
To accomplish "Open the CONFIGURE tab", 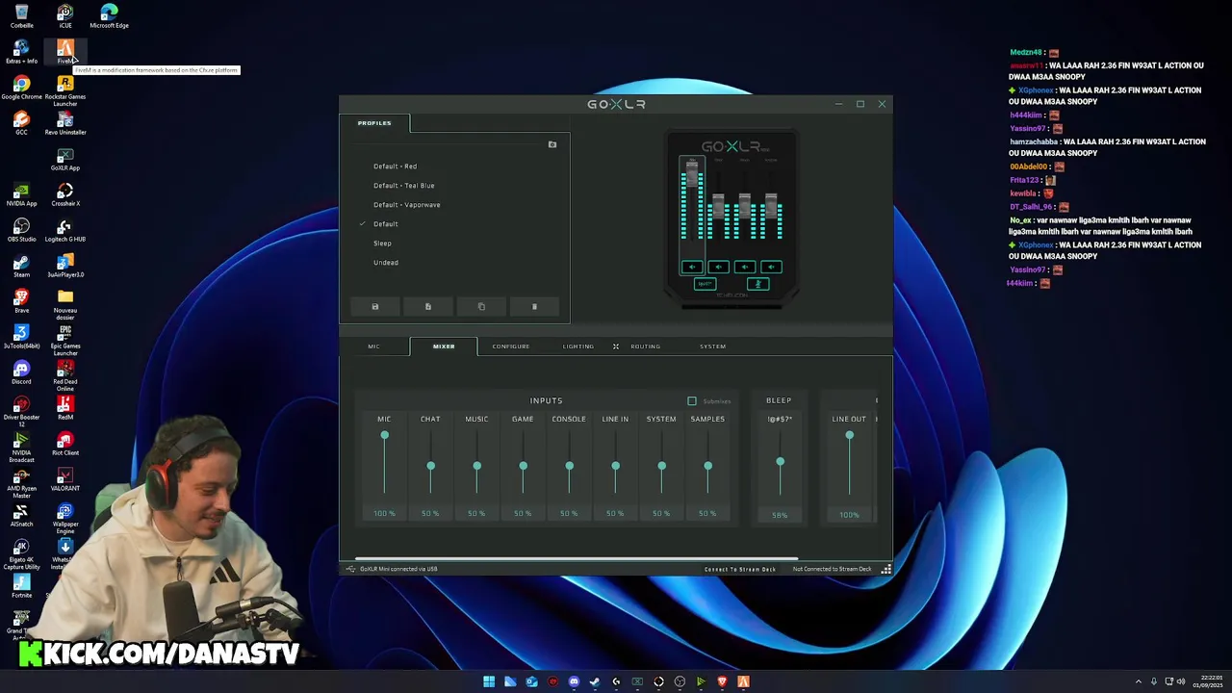I will coord(511,346).
